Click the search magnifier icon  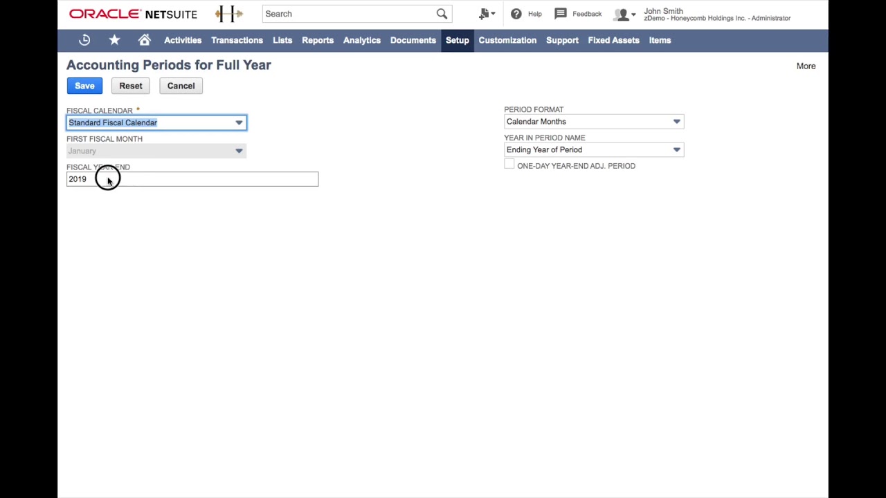click(x=442, y=14)
